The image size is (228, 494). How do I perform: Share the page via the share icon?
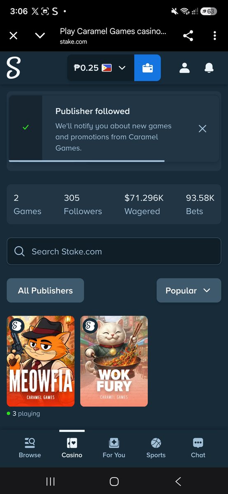pyautogui.click(x=188, y=36)
